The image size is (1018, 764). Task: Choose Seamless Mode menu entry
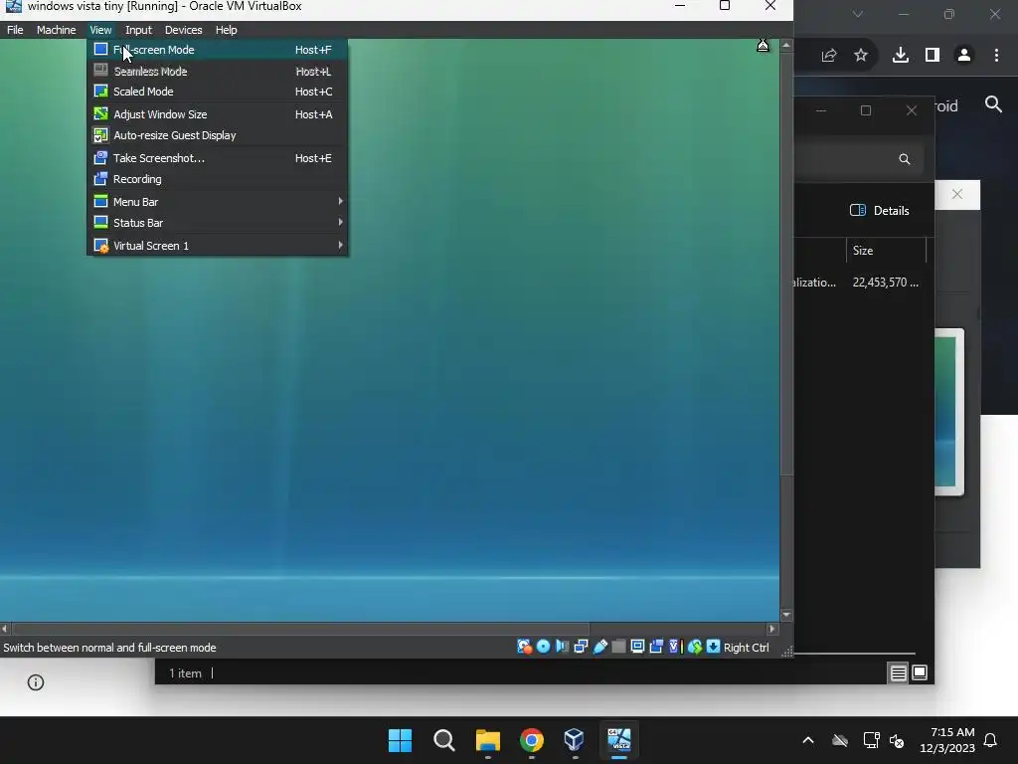218,71
